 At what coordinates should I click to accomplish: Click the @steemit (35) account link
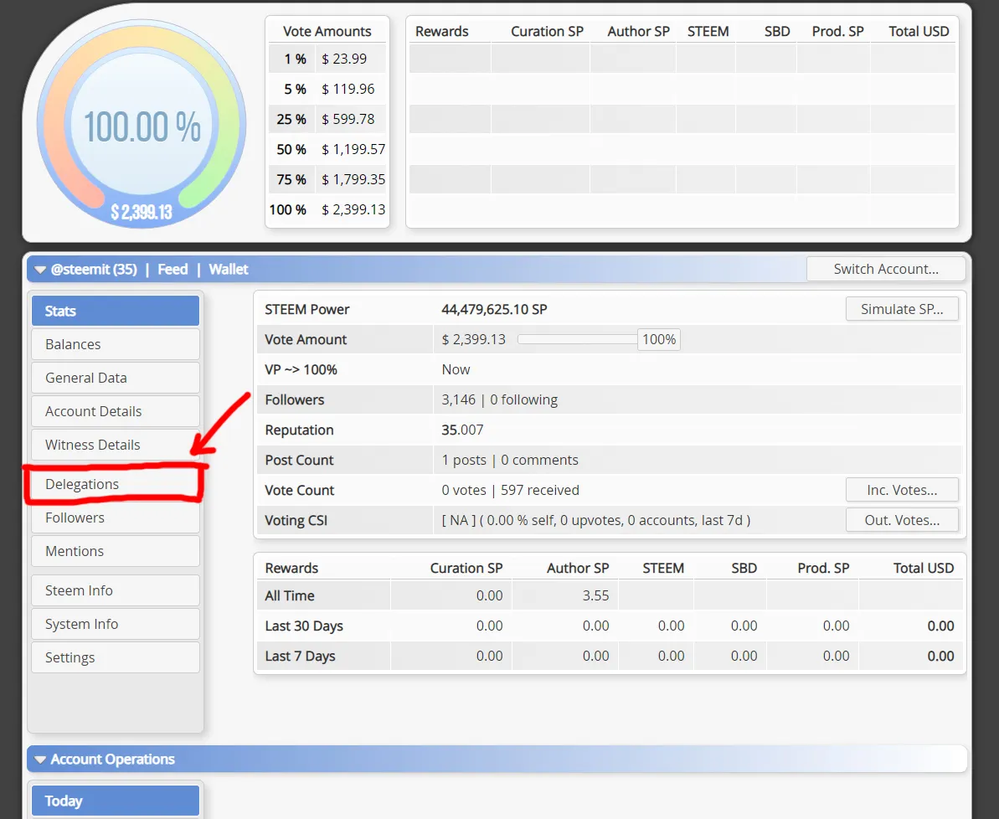click(x=94, y=270)
